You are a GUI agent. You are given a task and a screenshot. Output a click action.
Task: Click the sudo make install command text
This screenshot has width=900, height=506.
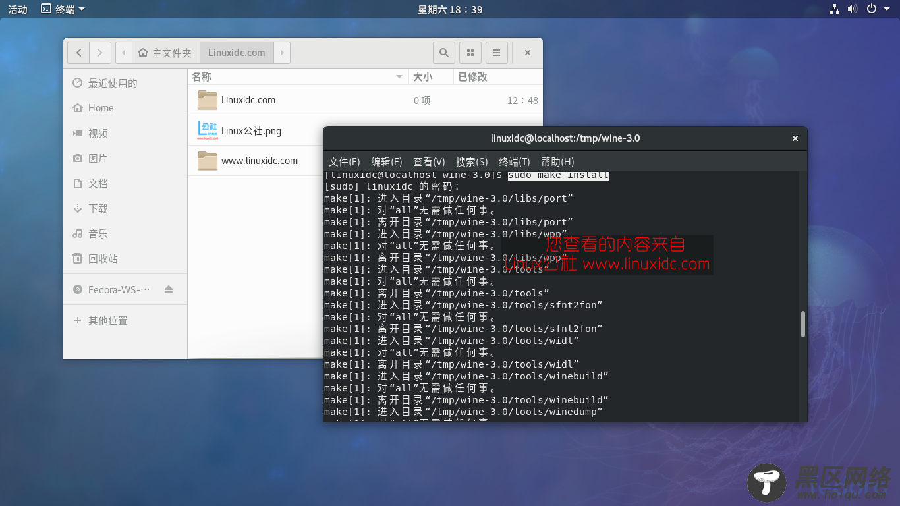click(x=559, y=175)
